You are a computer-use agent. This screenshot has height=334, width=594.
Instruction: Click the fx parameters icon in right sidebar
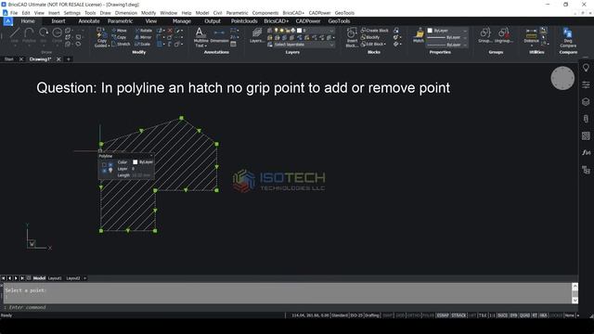(586, 152)
